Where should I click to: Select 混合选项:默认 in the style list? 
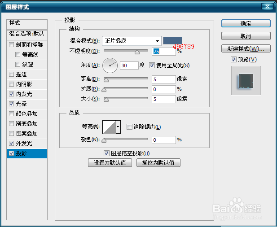point(27,35)
